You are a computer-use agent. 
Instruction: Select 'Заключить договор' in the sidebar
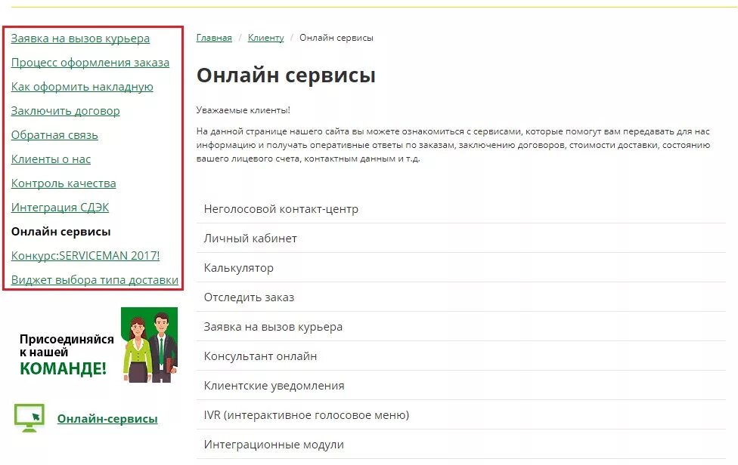pos(65,111)
